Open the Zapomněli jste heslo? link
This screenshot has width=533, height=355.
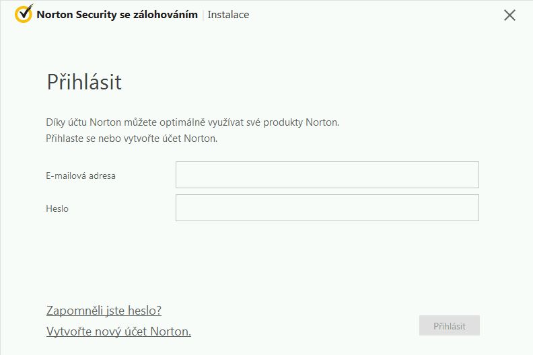click(x=104, y=311)
